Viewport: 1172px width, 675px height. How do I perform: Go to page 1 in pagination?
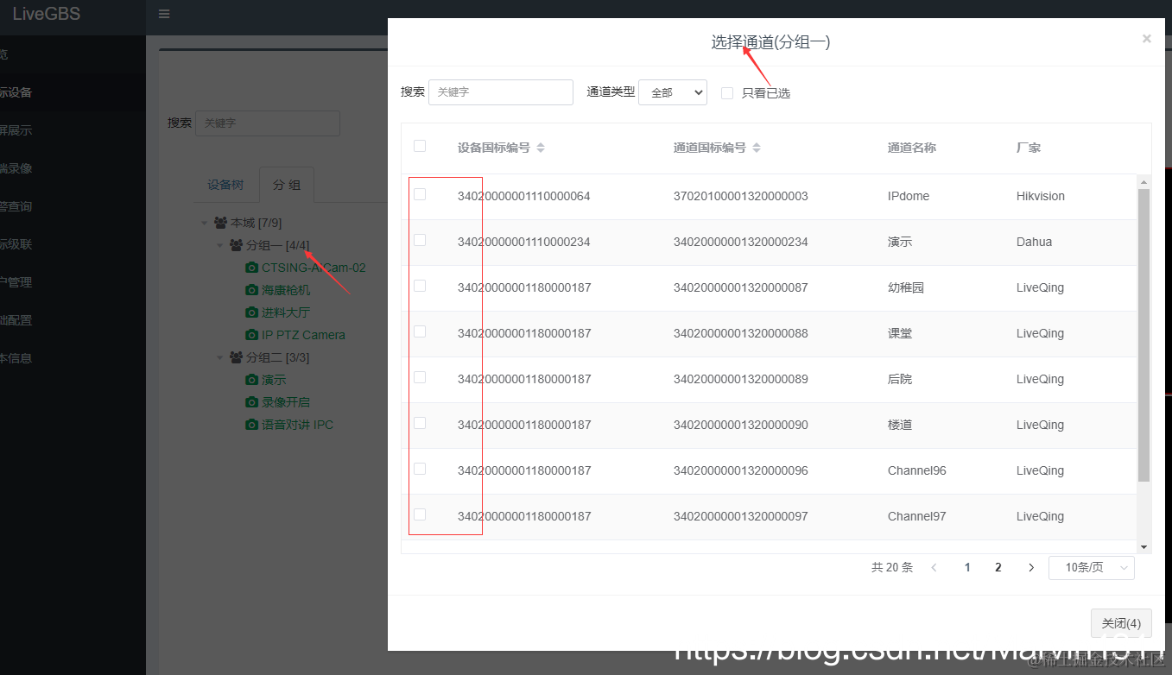coord(967,567)
